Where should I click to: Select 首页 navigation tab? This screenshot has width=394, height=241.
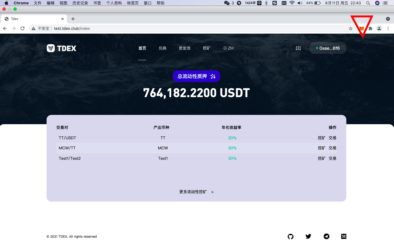142,48
